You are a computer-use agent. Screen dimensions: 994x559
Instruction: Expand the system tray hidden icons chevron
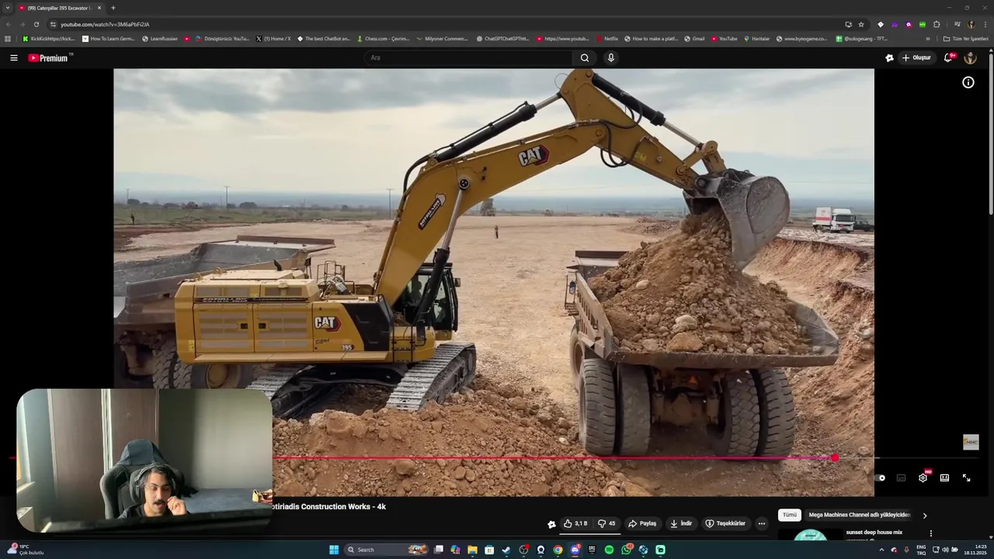[x=881, y=550]
